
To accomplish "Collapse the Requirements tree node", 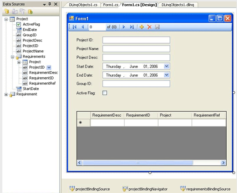I will pyautogui.click(x=13, y=57).
